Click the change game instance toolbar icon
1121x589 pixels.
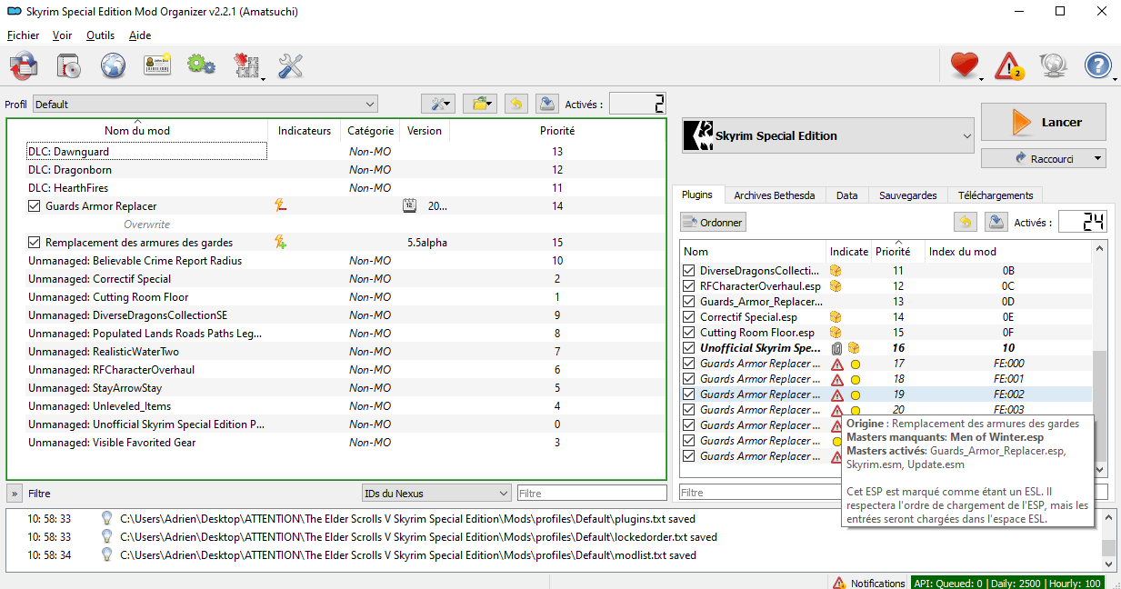coord(24,65)
